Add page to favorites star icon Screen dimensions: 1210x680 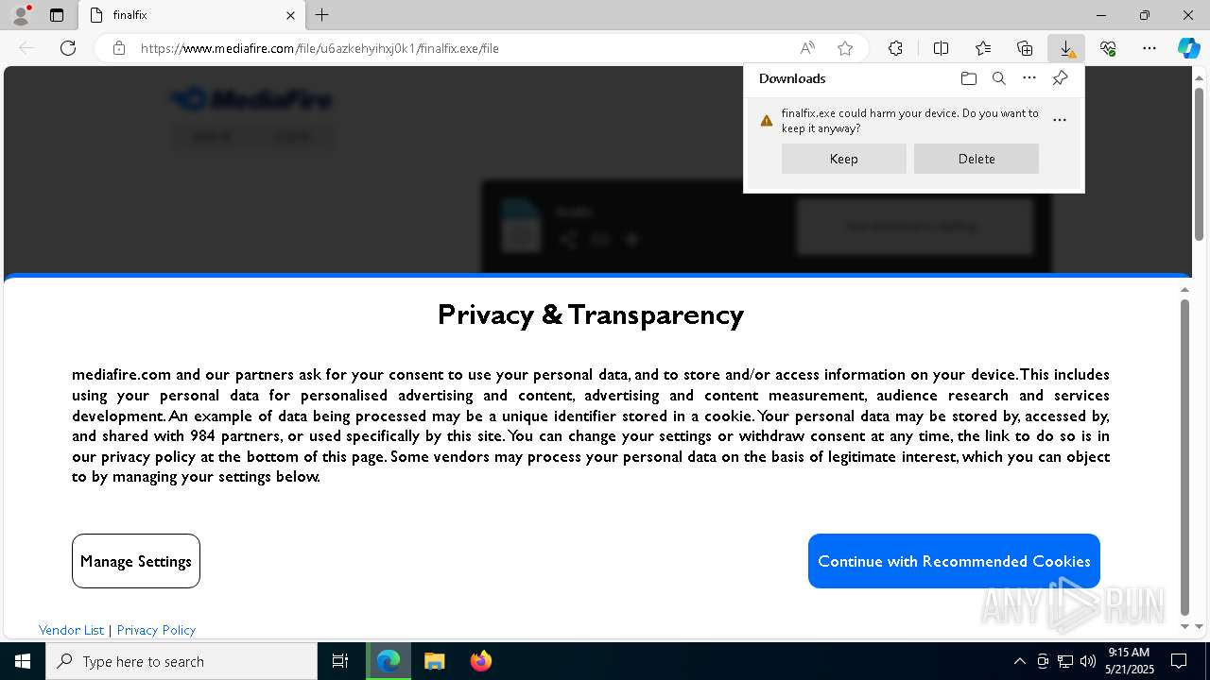(845, 48)
